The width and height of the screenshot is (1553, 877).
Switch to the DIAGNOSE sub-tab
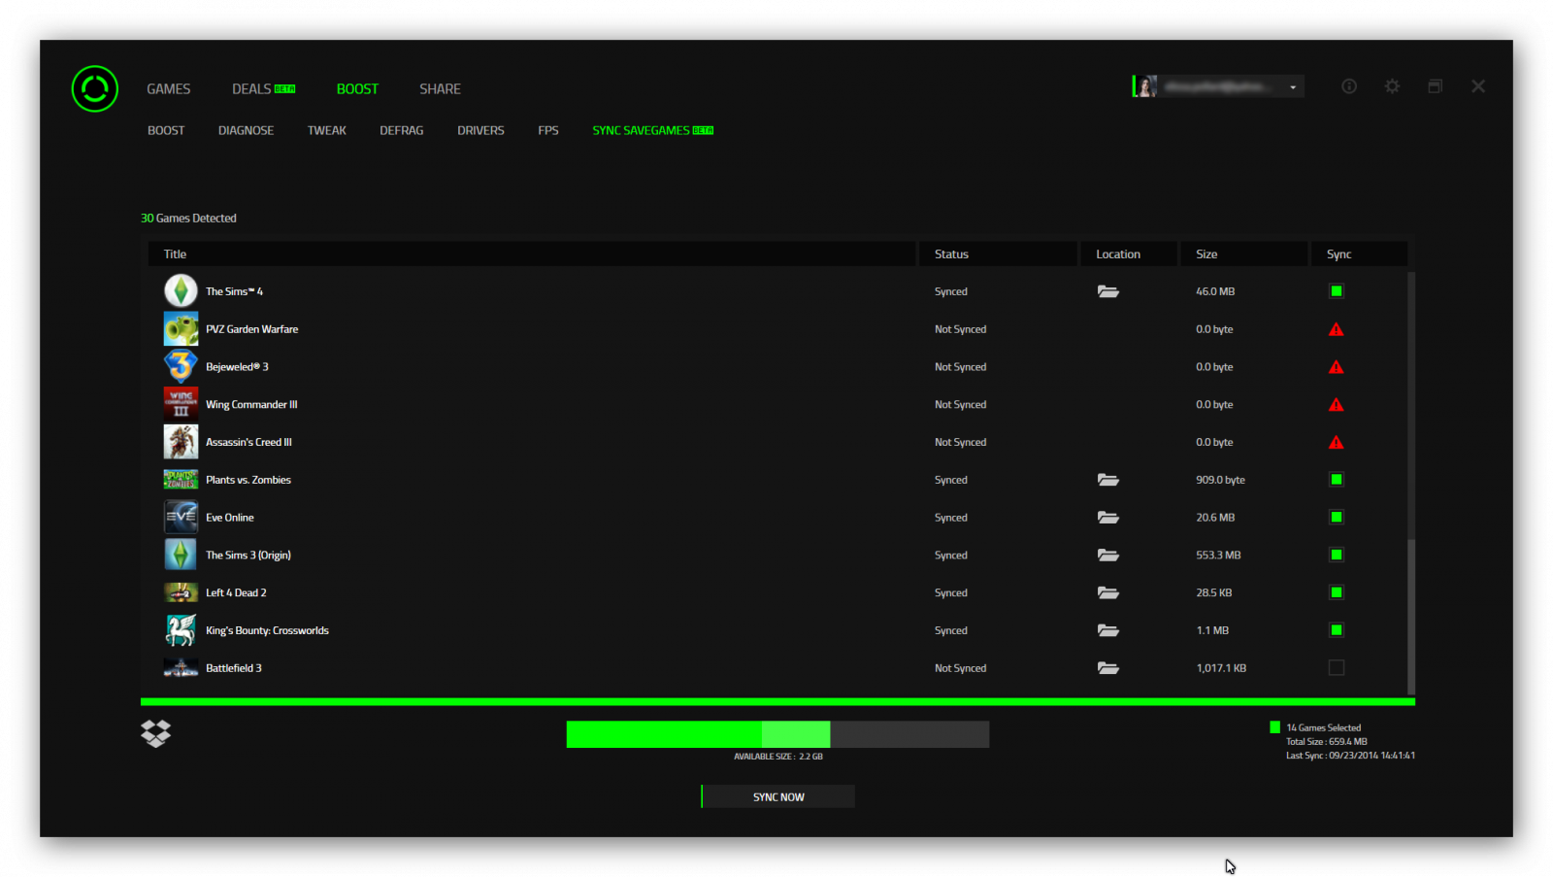(x=246, y=130)
